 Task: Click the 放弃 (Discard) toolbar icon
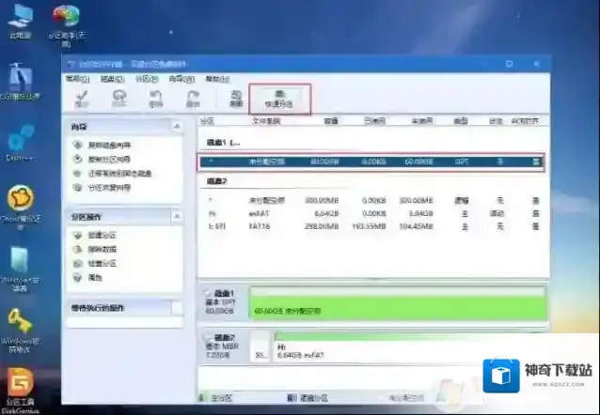tap(117, 99)
